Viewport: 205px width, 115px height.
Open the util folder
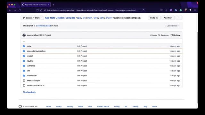tap(29, 71)
